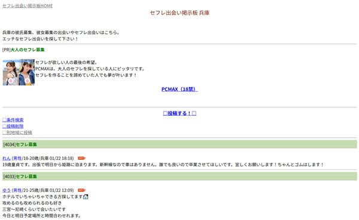Click 男性 in れん's post info
The height and width of the screenshot is (220, 359).
pos(17,158)
